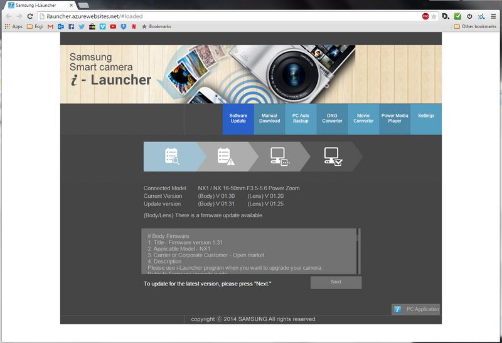Open the Netflix bookmark icon
502x343 pixels.
click(x=134, y=26)
